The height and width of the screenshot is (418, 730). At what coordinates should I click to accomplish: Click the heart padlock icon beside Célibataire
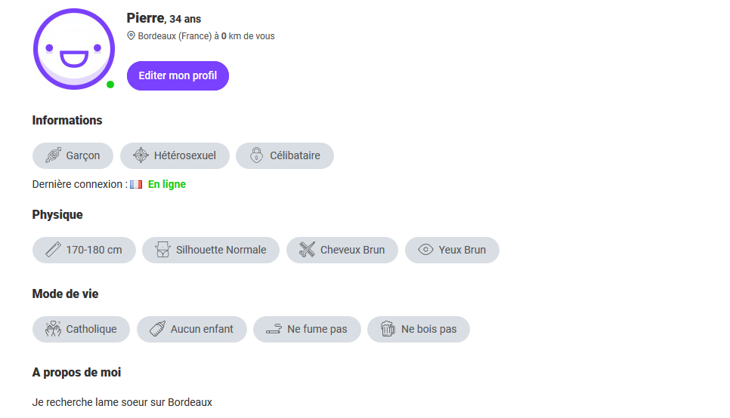(x=256, y=155)
